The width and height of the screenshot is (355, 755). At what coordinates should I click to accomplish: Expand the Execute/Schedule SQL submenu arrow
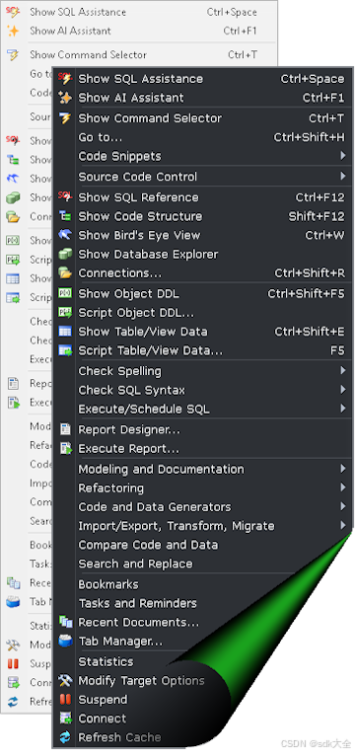[343, 409]
